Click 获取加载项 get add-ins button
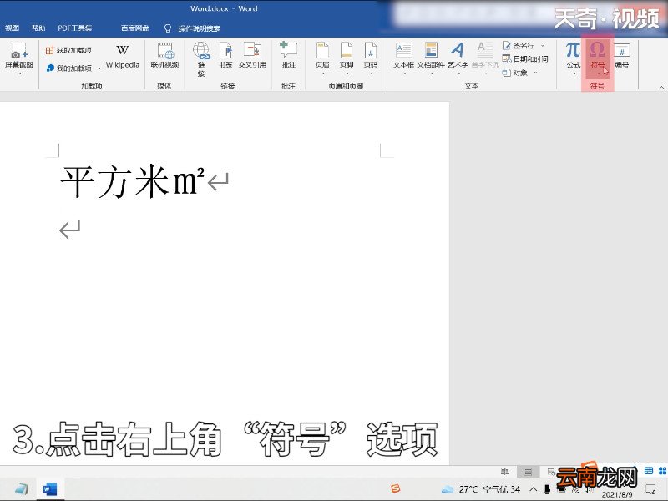668x501 pixels. click(x=68, y=50)
